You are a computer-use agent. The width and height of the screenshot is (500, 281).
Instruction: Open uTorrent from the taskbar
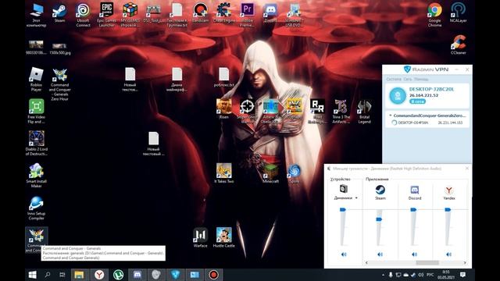118,275
